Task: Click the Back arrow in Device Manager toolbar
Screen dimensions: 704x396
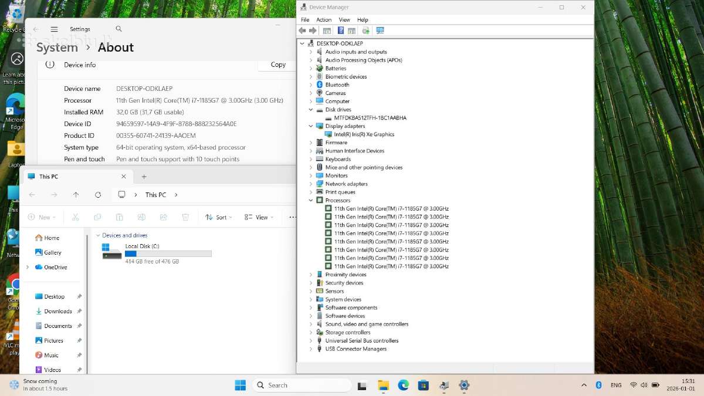Action: 302,31
